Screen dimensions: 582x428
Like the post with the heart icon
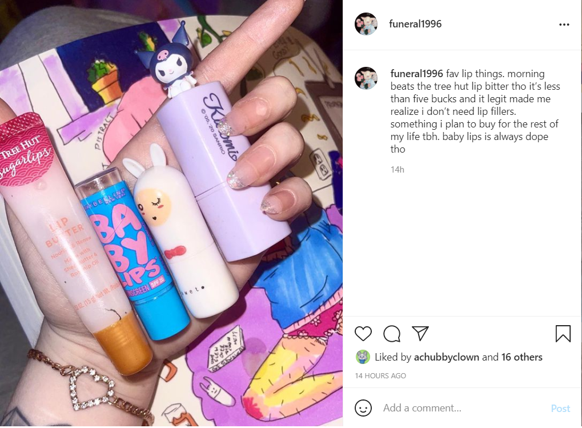click(x=363, y=333)
